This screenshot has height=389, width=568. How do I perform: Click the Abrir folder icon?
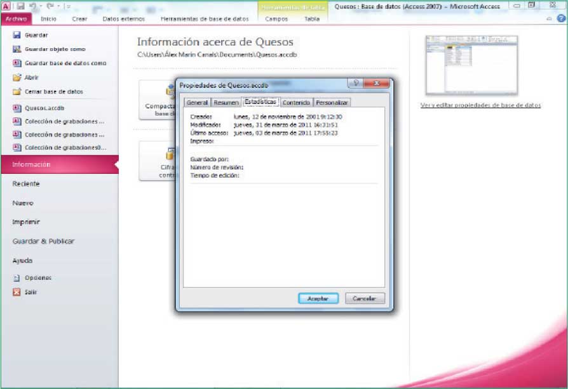click(17, 77)
